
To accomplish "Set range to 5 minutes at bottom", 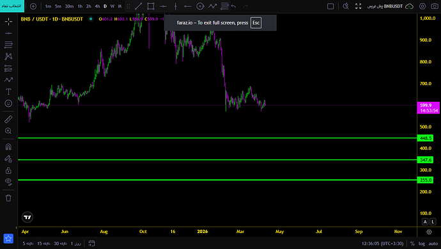I will [x=28, y=243].
